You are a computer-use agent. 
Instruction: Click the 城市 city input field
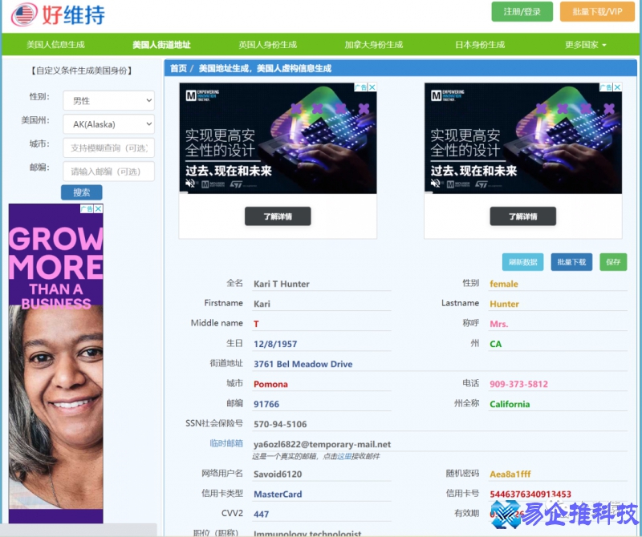click(x=108, y=147)
